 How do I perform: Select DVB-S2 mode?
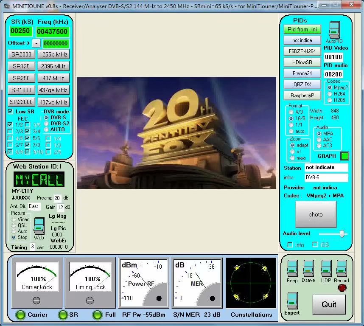46,124
